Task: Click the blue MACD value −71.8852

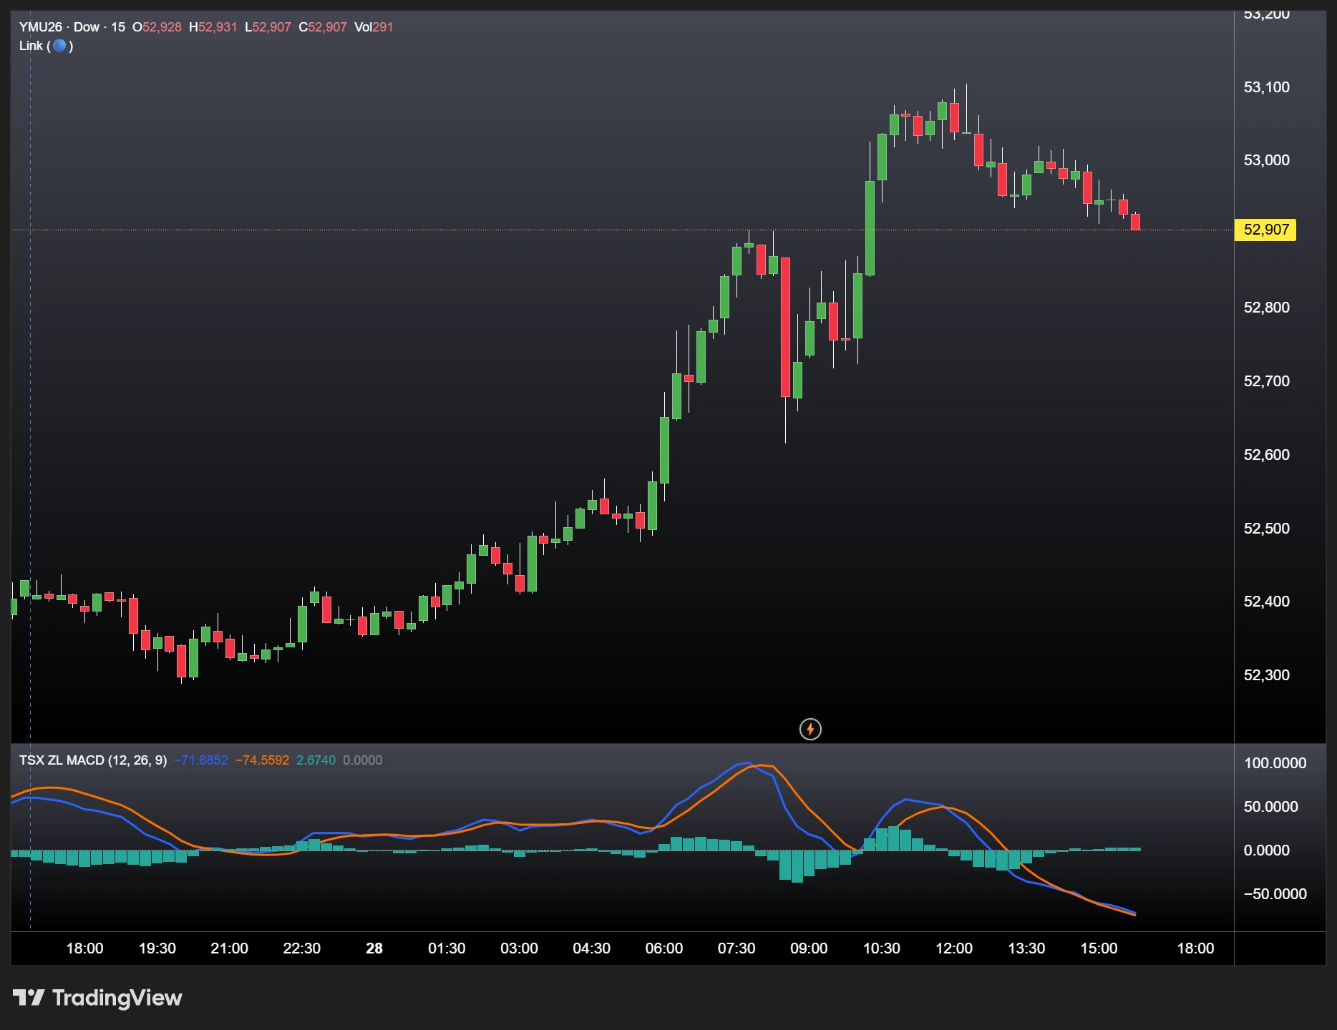Action: (x=201, y=760)
